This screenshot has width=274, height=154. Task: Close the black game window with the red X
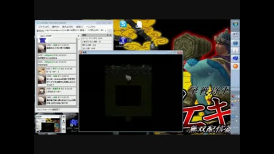180,52
